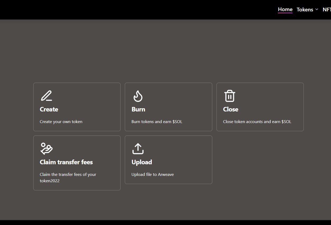Expand the Tokens dropdown chevron
Screen dimensions: 331x225
tap(317, 10)
